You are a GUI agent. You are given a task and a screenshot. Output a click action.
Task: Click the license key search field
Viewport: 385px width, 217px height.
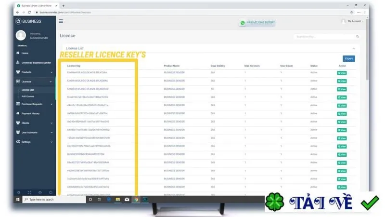click(324, 37)
